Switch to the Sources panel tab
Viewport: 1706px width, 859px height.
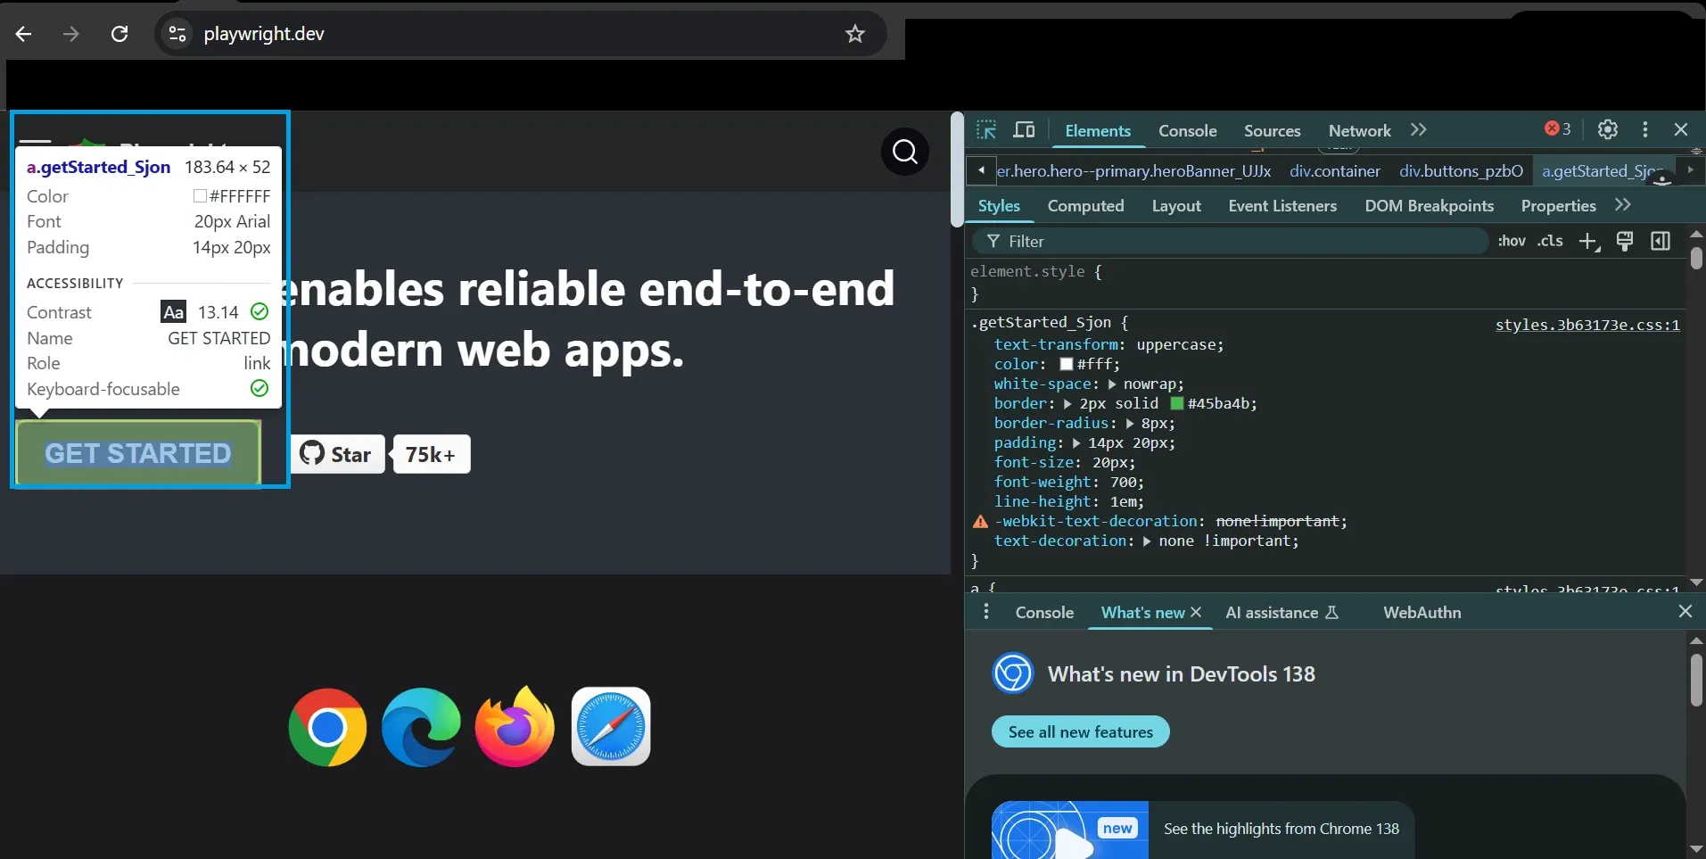1273,130
